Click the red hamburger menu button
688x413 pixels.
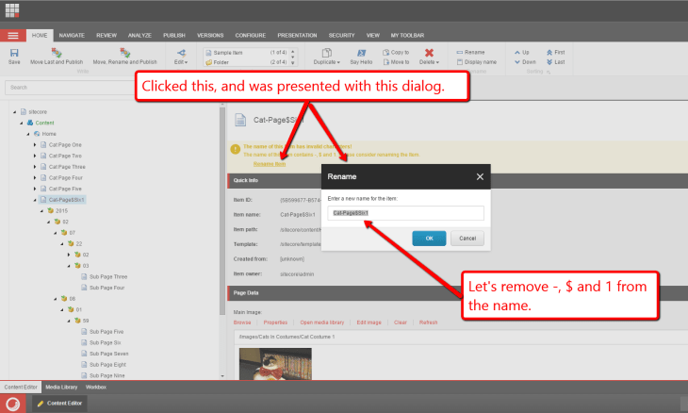12,35
